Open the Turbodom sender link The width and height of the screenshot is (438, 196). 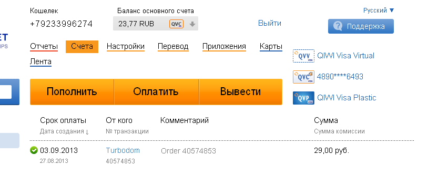pyautogui.click(x=123, y=150)
